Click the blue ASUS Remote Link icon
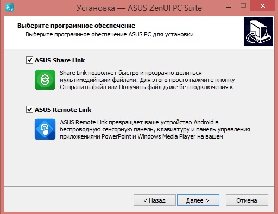Image resolution: width=278 pixels, height=214 pixels. (x=45, y=129)
